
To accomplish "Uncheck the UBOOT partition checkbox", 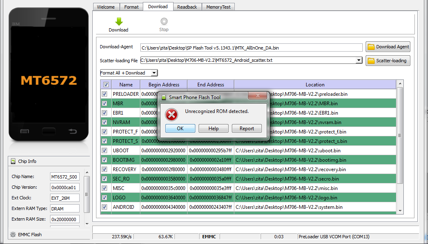I will point(104,150).
